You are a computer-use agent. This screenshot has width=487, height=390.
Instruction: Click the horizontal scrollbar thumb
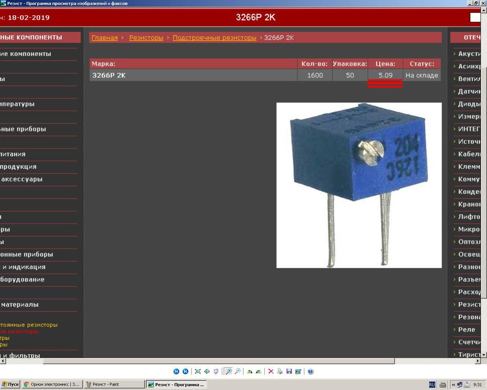(219, 361)
